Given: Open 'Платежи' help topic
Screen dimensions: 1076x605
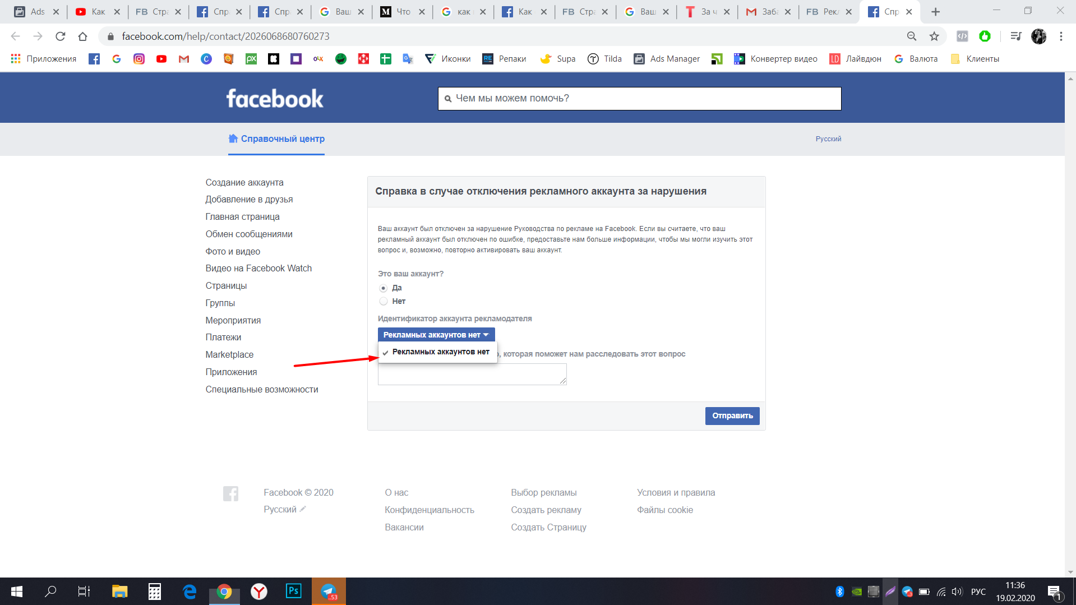Looking at the screenshot, I should pos(223,338).
